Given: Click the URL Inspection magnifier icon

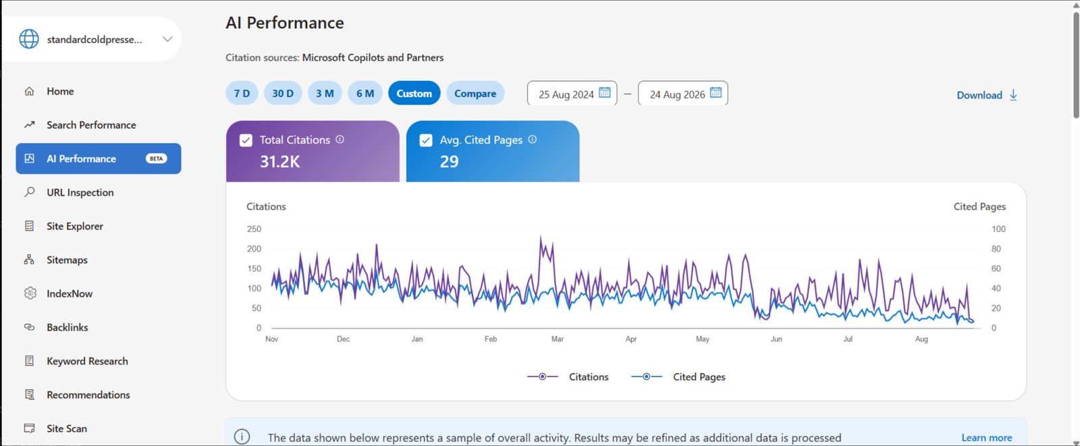Looking at the screenshot, I should point(29,192).
